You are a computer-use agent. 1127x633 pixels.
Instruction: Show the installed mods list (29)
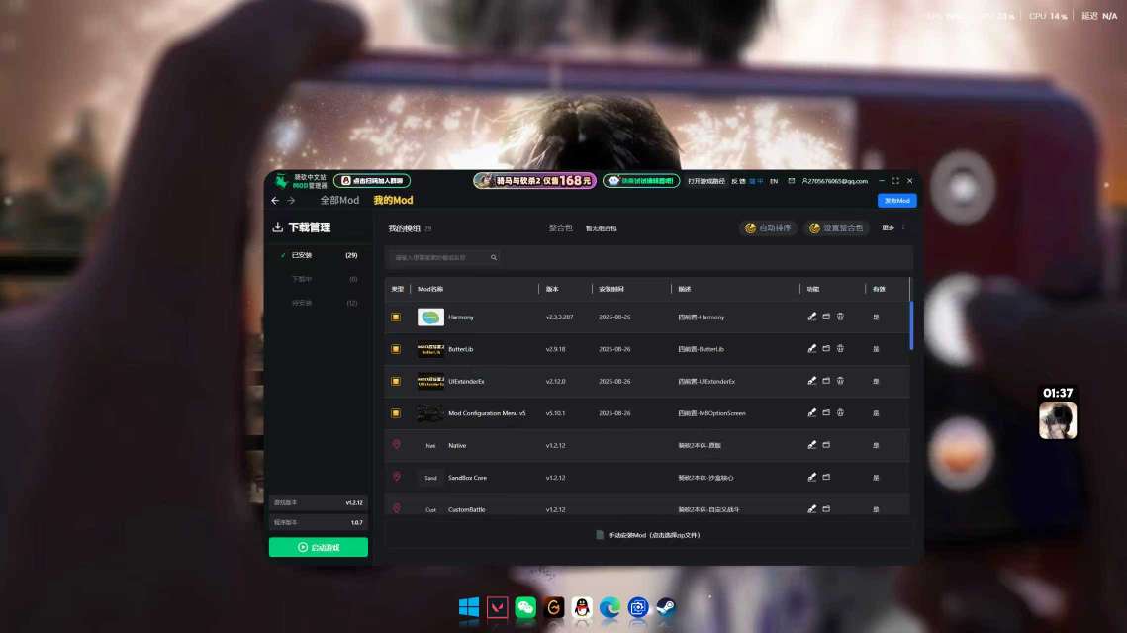click(x=319, y=256)
